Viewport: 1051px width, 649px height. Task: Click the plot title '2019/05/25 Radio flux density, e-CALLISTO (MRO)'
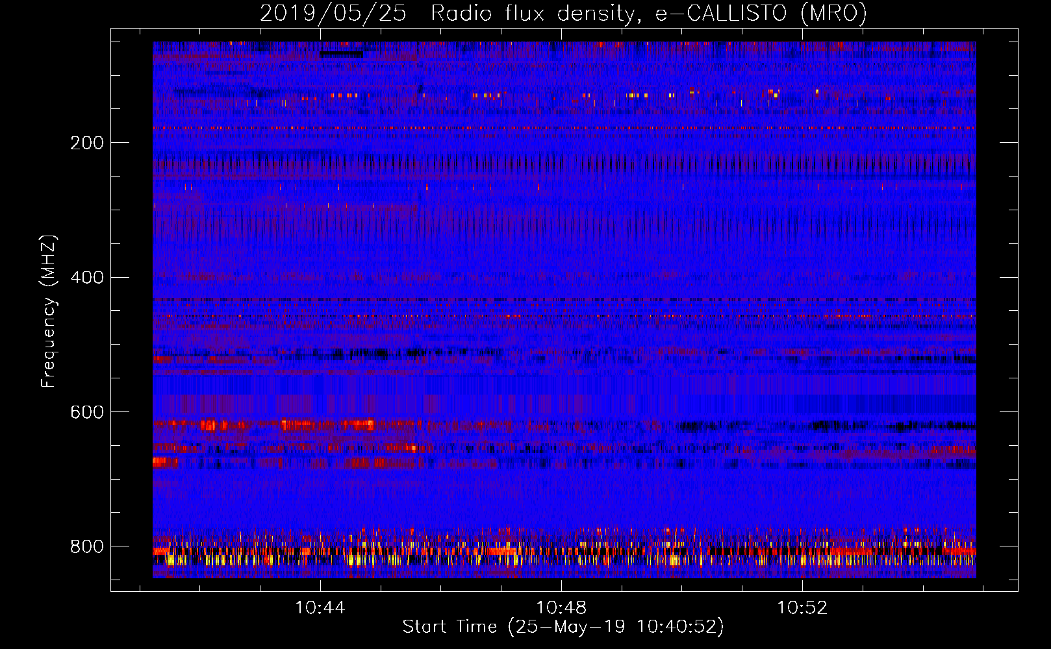[x=563, y=14]
